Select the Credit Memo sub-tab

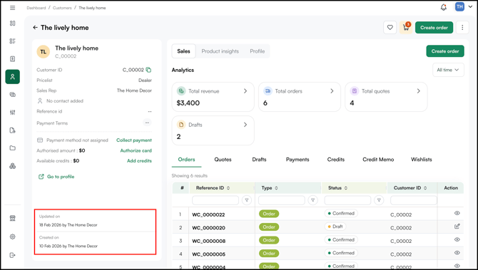[x=378, y=160]
